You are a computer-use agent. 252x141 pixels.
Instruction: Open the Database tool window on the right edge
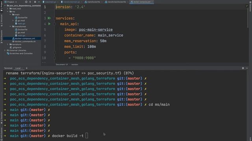(250, 6)
